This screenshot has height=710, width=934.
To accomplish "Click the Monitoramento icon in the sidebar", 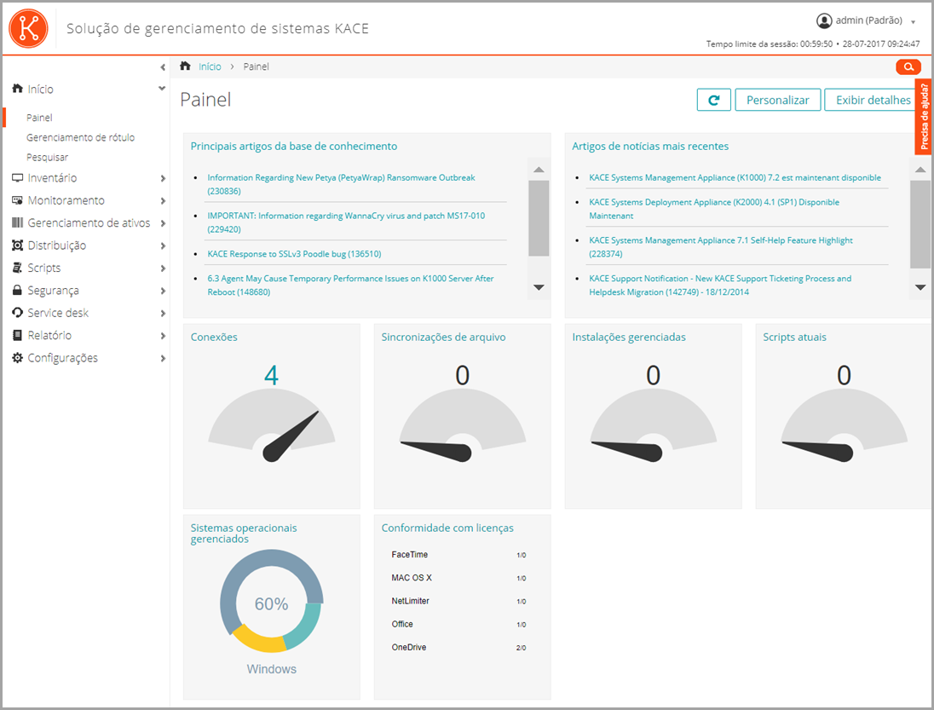I will point(19,199).
